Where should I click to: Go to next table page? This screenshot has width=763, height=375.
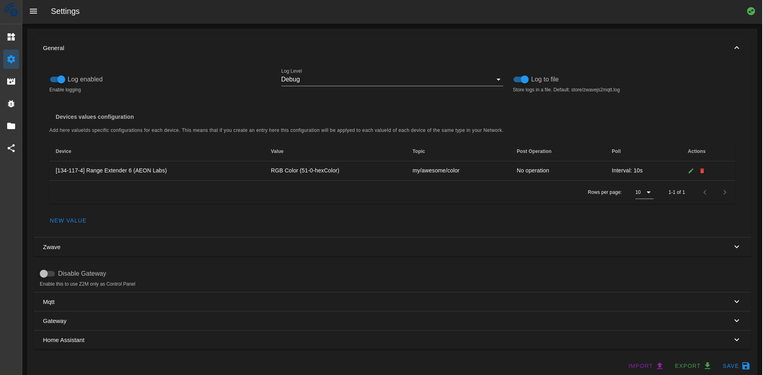(725, 192)
